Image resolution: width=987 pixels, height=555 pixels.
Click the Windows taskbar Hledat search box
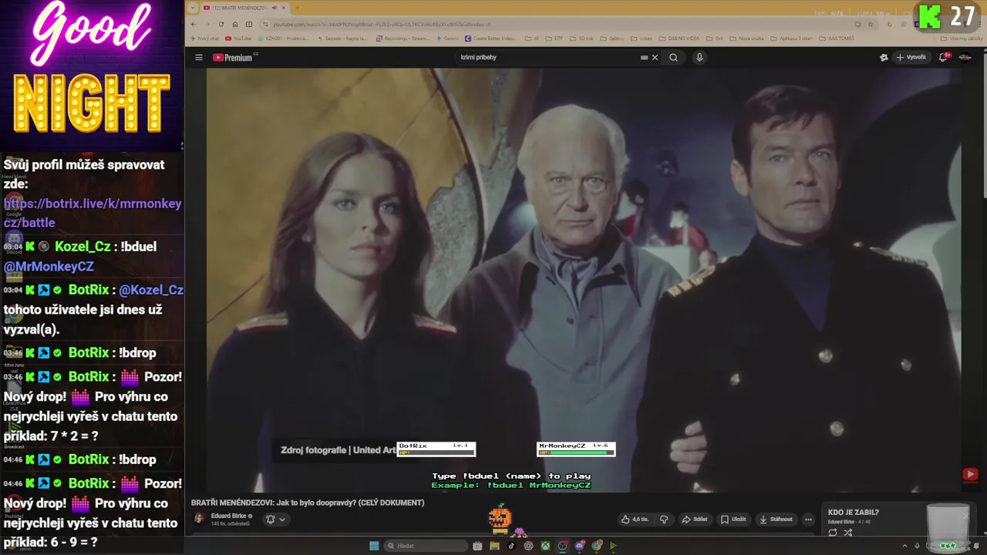tap(426, 546)
